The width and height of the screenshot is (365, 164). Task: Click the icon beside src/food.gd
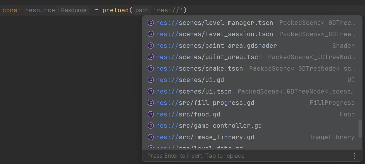[x=151, y=114]
